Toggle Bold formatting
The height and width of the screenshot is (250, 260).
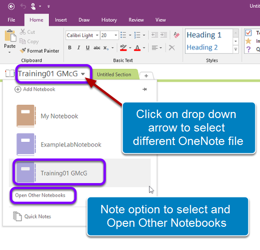(70, 48)
